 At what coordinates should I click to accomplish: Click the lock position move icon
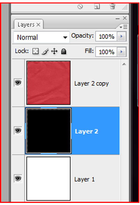[54, 51]
